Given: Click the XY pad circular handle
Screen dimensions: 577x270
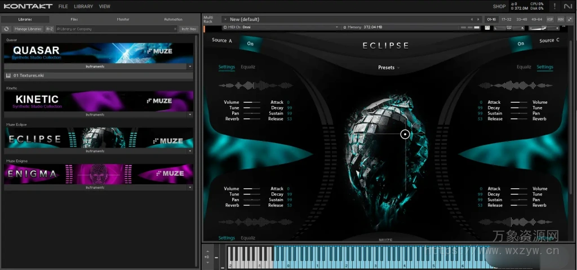Looking at the screenshot, I should coord(405,134).
